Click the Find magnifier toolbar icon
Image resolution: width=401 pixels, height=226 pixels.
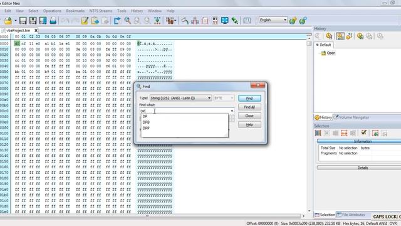(127, 21)
